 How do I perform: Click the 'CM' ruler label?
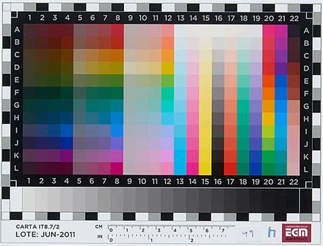[99, 227]
